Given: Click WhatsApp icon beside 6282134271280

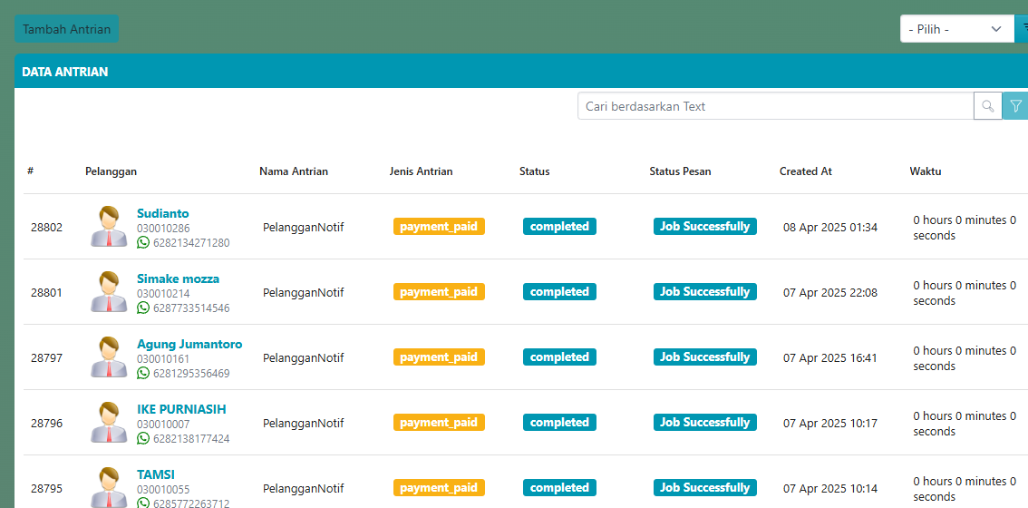Looking at the screenshot, I should click(143, 242).
